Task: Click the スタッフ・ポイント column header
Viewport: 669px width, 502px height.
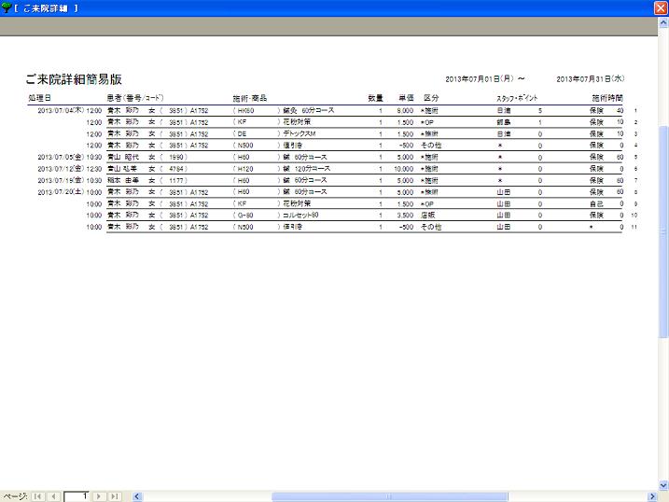Action: [517, 98]
